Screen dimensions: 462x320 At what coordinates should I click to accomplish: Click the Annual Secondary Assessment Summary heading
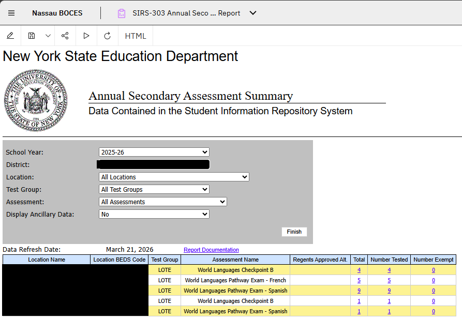(190, 96)
